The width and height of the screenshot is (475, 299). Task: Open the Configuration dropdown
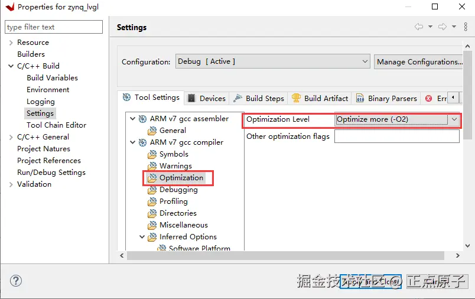click(272, 61)
